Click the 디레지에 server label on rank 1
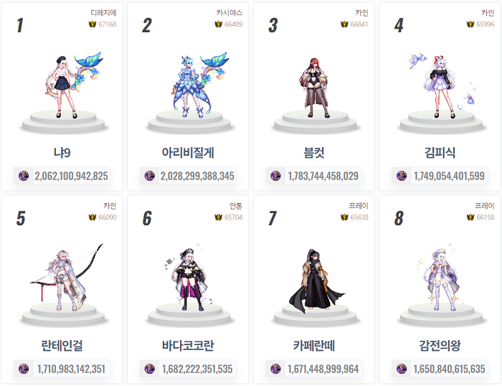The image size is (502, 386). tap(103, 12)
